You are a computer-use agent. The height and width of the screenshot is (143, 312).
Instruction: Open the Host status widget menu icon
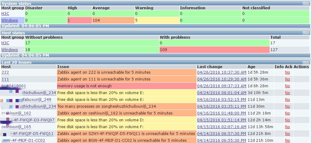304,32
